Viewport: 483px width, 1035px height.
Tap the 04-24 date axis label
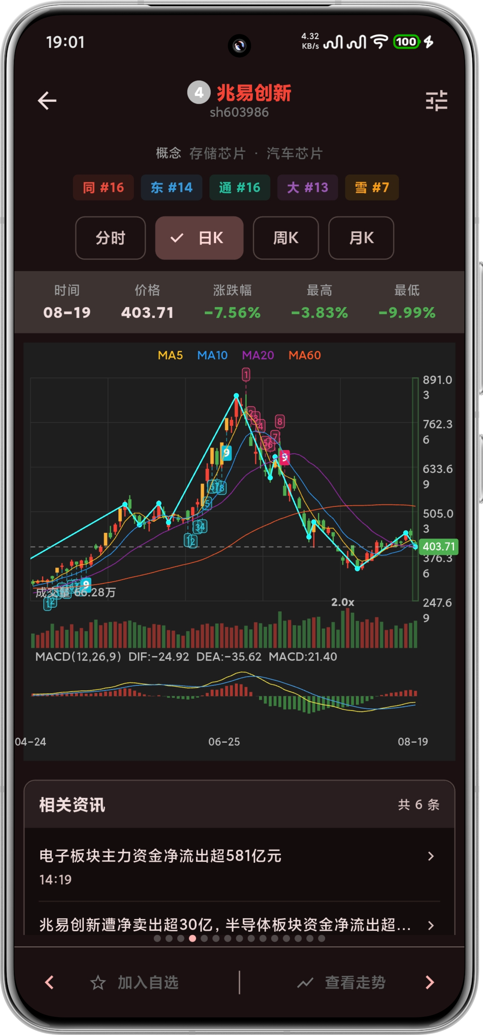pyautogui.click(x=30, y=742)
